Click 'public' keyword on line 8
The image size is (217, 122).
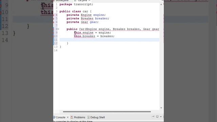(x=72, y=29)
